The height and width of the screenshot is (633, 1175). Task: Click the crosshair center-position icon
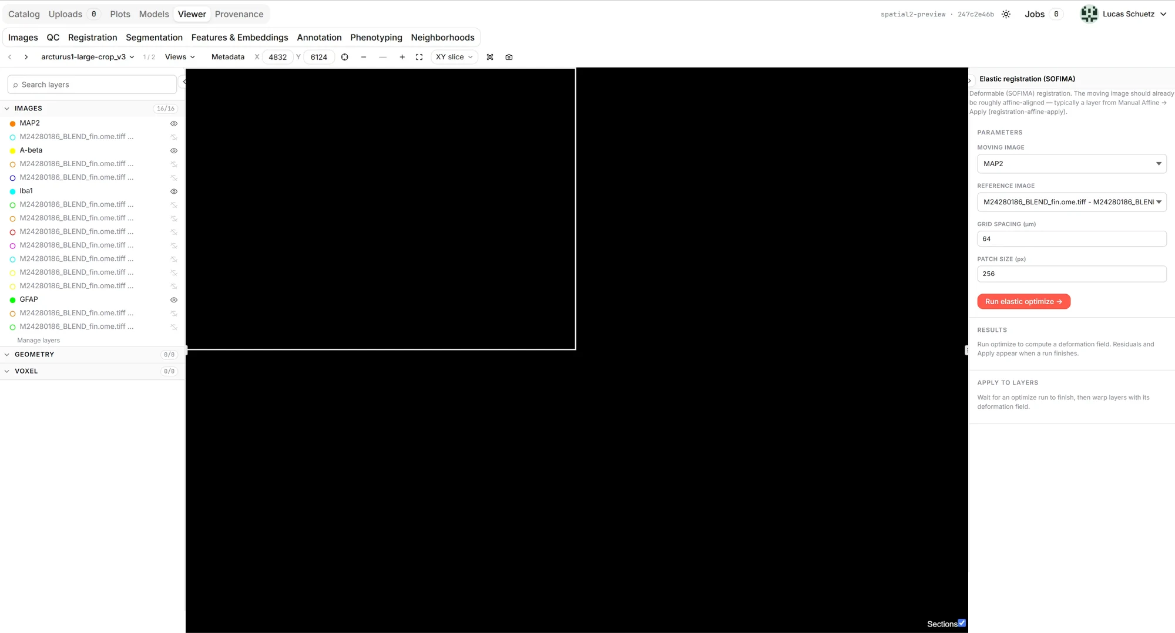345,57
